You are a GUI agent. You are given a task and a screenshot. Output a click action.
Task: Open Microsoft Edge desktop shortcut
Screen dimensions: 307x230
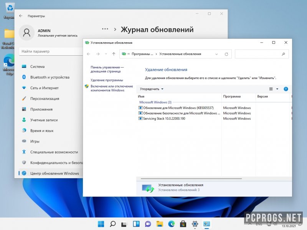click(x=8, y=65)
